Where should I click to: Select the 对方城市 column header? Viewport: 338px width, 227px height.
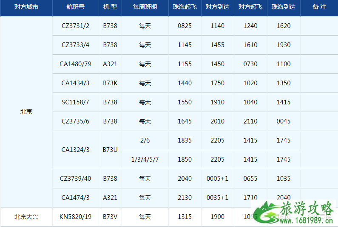coord(26,7)
